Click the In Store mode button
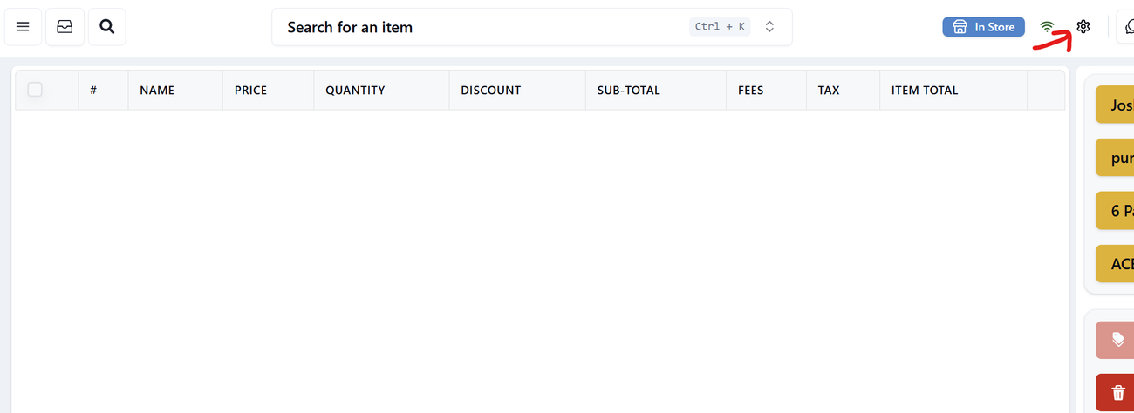 pyautogui.click(x=983, y=27)
